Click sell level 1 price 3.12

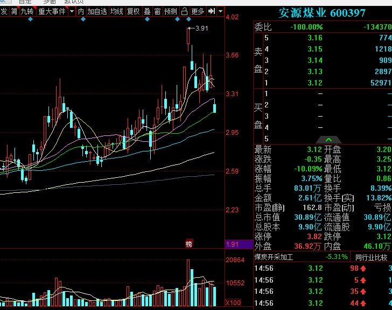click(315, 83)
